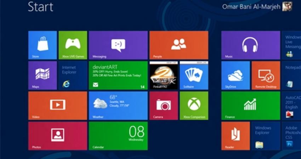Open the SkyDrive tile
301x159 pixels.
coord(235,75)
